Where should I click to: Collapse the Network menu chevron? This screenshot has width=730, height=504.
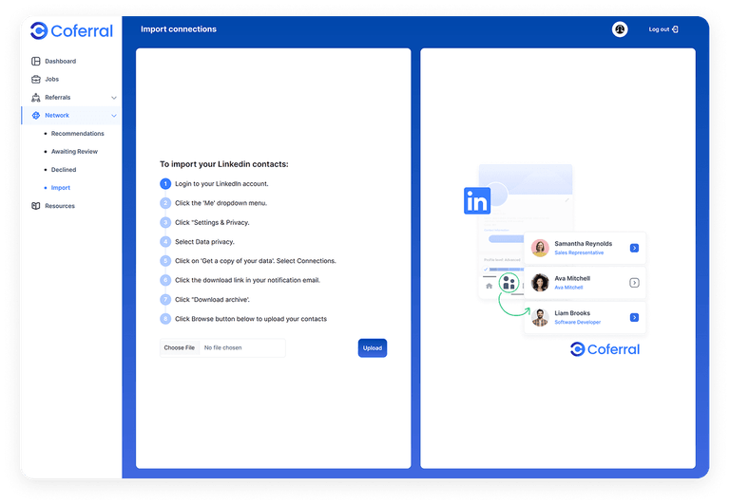coord(114,116)
